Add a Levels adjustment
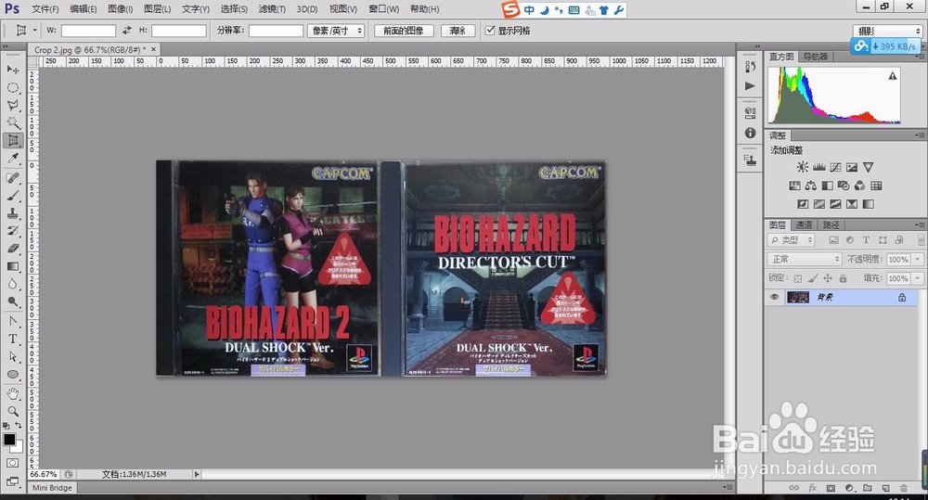This screenshot has width=928, height=500. click(819, 168)
